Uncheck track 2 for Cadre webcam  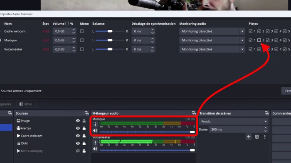(x=259, y=31)
